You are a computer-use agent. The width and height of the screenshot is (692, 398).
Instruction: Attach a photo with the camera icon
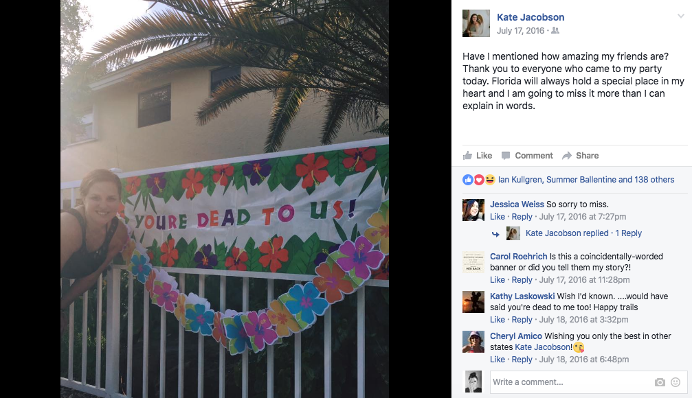pos(660,382)
